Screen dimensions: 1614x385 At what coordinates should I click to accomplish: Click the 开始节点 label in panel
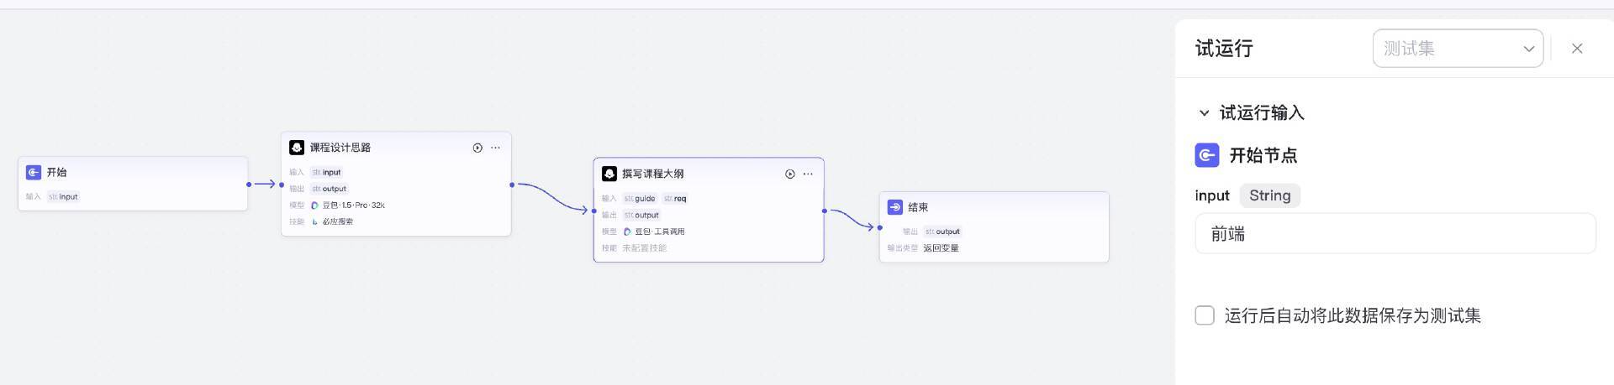1263,155
